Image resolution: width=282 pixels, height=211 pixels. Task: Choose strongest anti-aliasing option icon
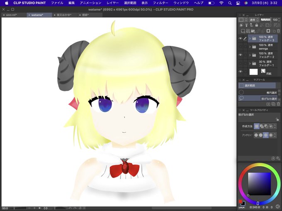coord(271,135)
